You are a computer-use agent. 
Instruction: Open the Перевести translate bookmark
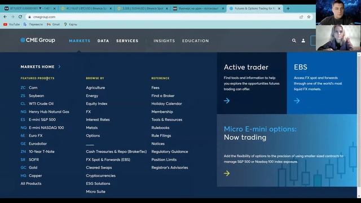pyautogui.click(x=33, y=24)
